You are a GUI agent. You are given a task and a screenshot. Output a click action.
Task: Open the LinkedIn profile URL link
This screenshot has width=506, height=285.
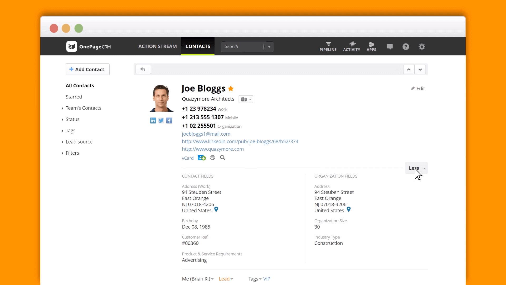click(240, 141)
